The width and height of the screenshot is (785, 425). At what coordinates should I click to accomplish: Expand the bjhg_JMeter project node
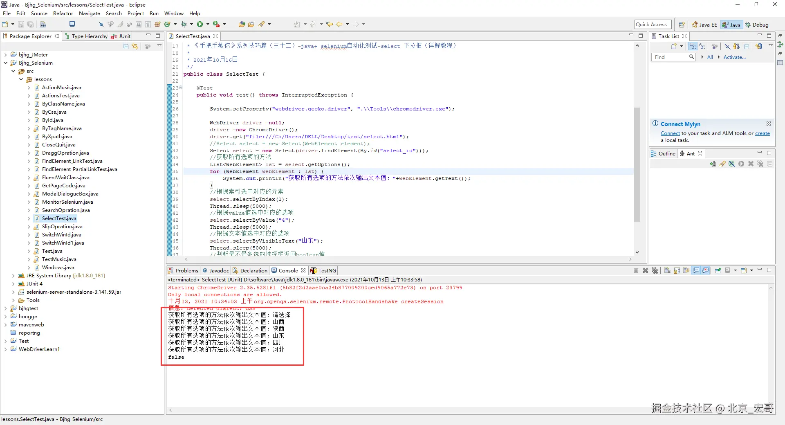point(6,55)
